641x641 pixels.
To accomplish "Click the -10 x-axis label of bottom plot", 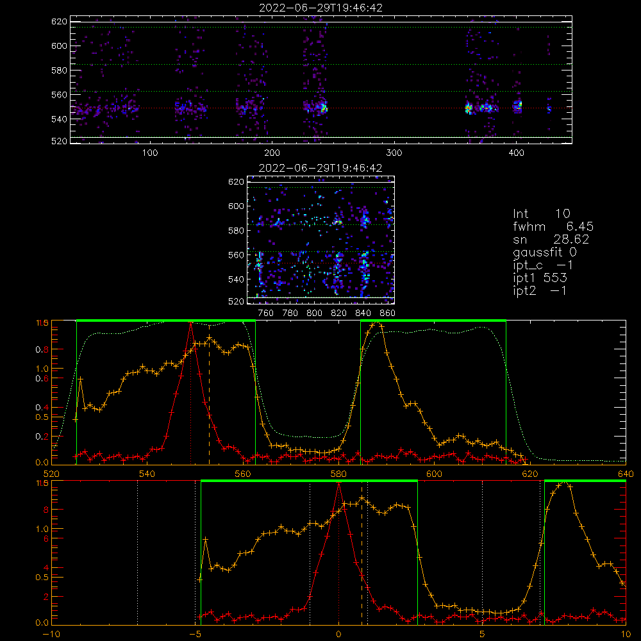I will click(x=51, y=635).
